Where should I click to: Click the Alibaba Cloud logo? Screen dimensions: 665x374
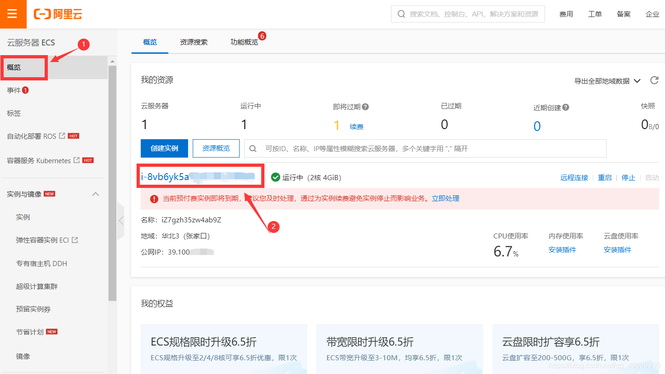click(x=58, y=14)
